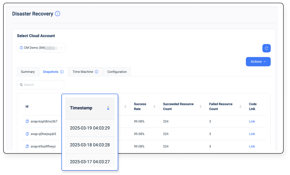Click the info icon on Snapshots tab
This screenshot has width=290, height=175.
[x=62, y=72]
